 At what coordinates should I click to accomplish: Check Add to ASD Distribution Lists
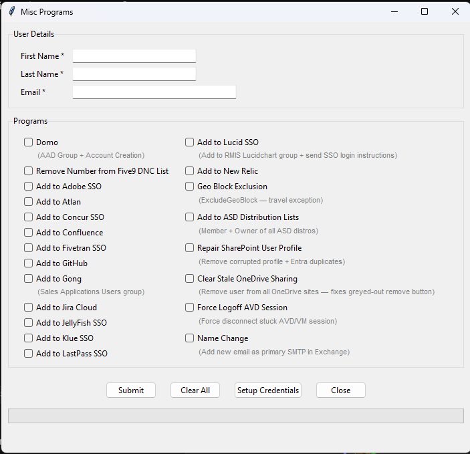click(x=189, y=217)
